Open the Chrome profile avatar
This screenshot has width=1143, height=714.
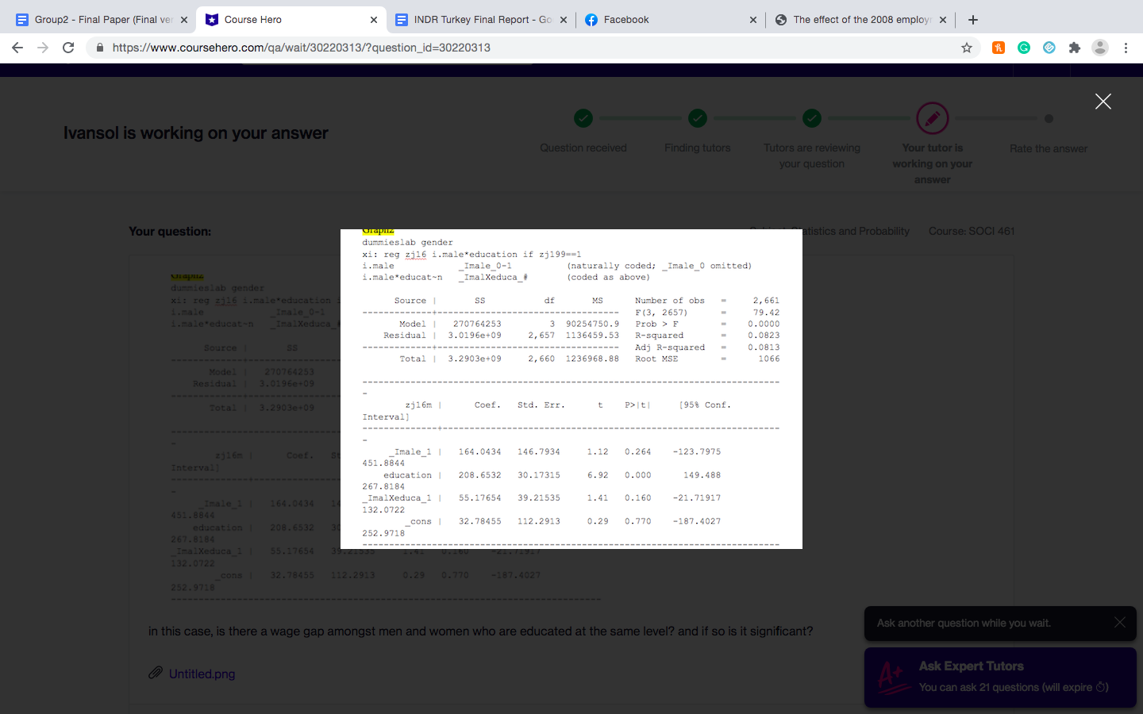[1100, 48]
